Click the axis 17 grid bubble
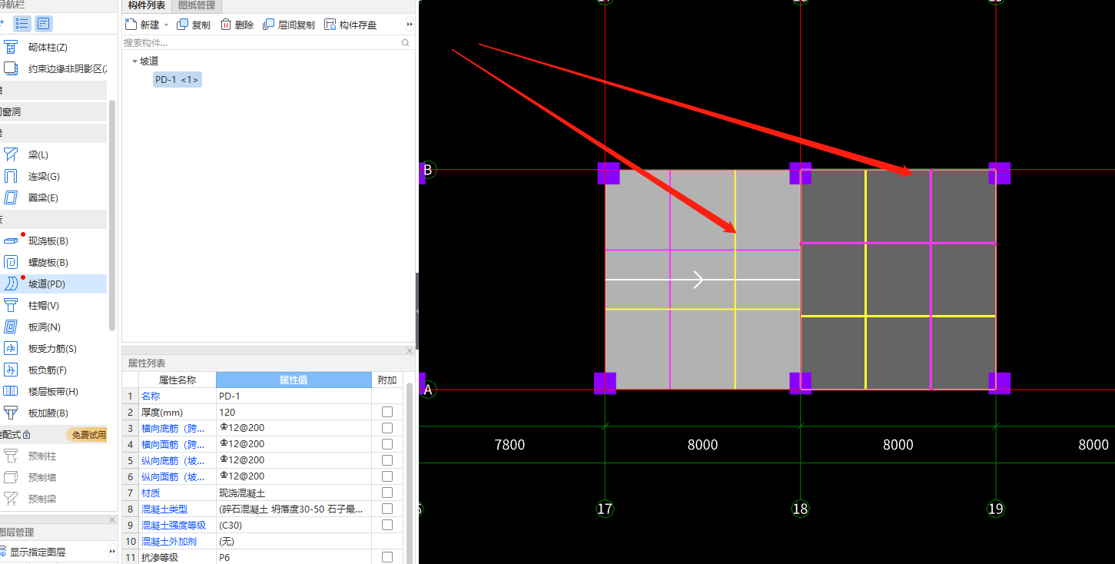The width and height of the screenshot is (1115, 564). [x=606, y=509]
